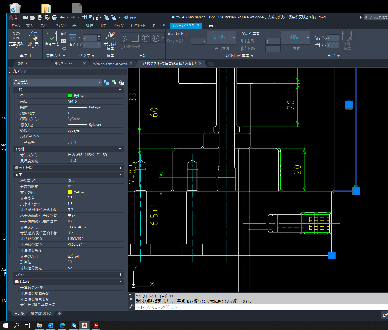Image resolution: width=388 pixels, height=330 pixels.
Task: Toggle the highlighted xx primary precision button
Action: 72,38
